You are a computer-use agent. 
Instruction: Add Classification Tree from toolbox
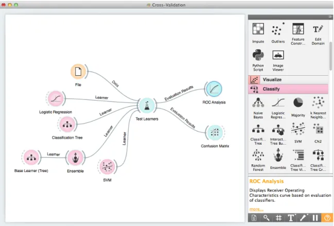[x=258, y=134]
